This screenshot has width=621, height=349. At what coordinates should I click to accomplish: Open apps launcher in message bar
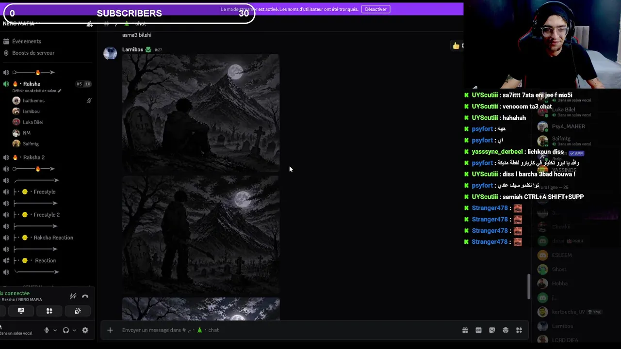pos(519,330)
